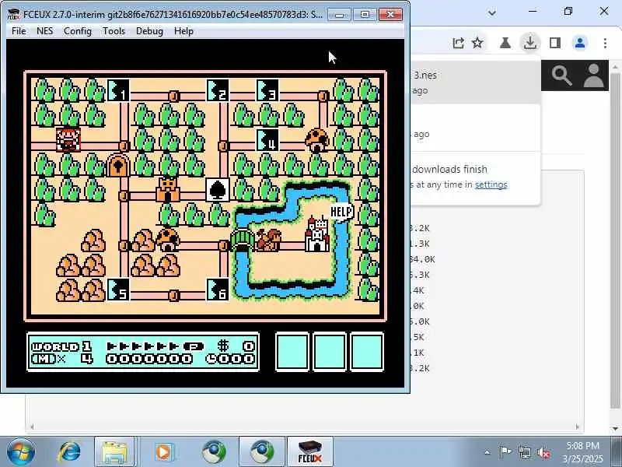Viewport: 622px width, 467px height.
Task: Click the king's castle on the map
Action: [x=317, y=234]
